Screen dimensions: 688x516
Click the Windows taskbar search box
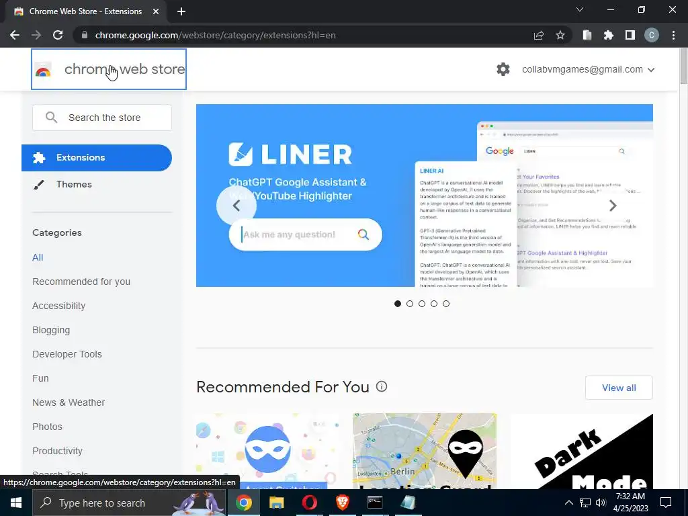coord(130,503)
